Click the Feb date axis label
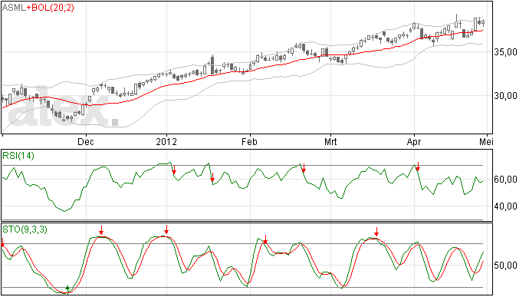This screenshot has width=529, height=297. 249,141
